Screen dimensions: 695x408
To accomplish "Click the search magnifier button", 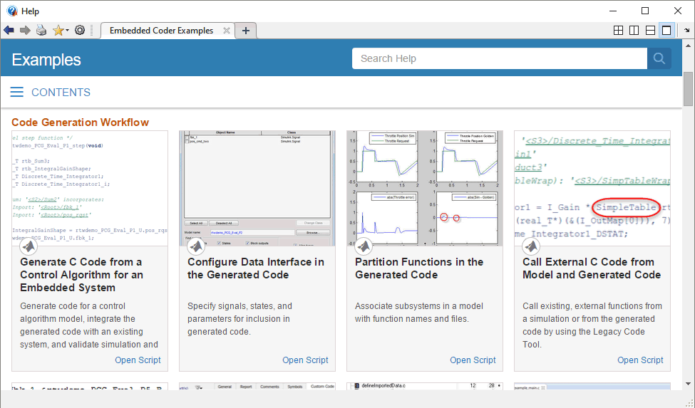I will click(x=659, y=58).
